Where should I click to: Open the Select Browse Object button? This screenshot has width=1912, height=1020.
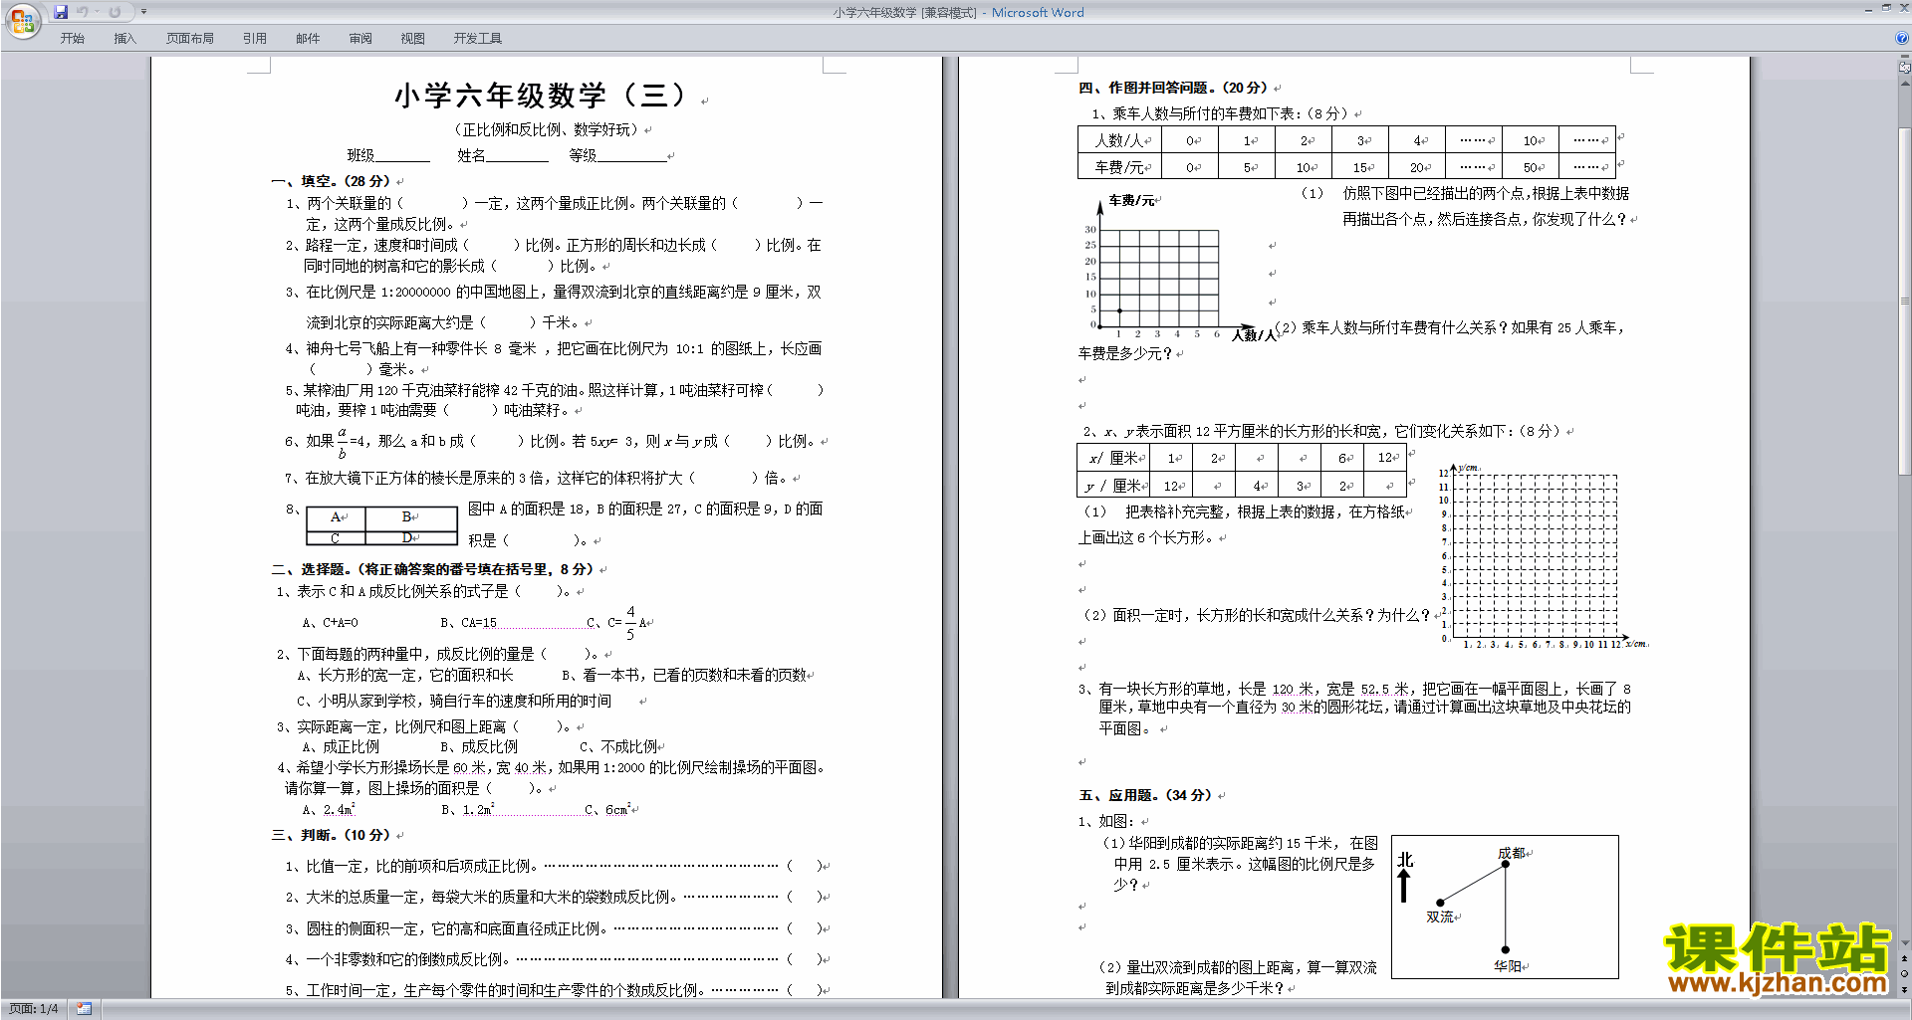coord(1905,973)
